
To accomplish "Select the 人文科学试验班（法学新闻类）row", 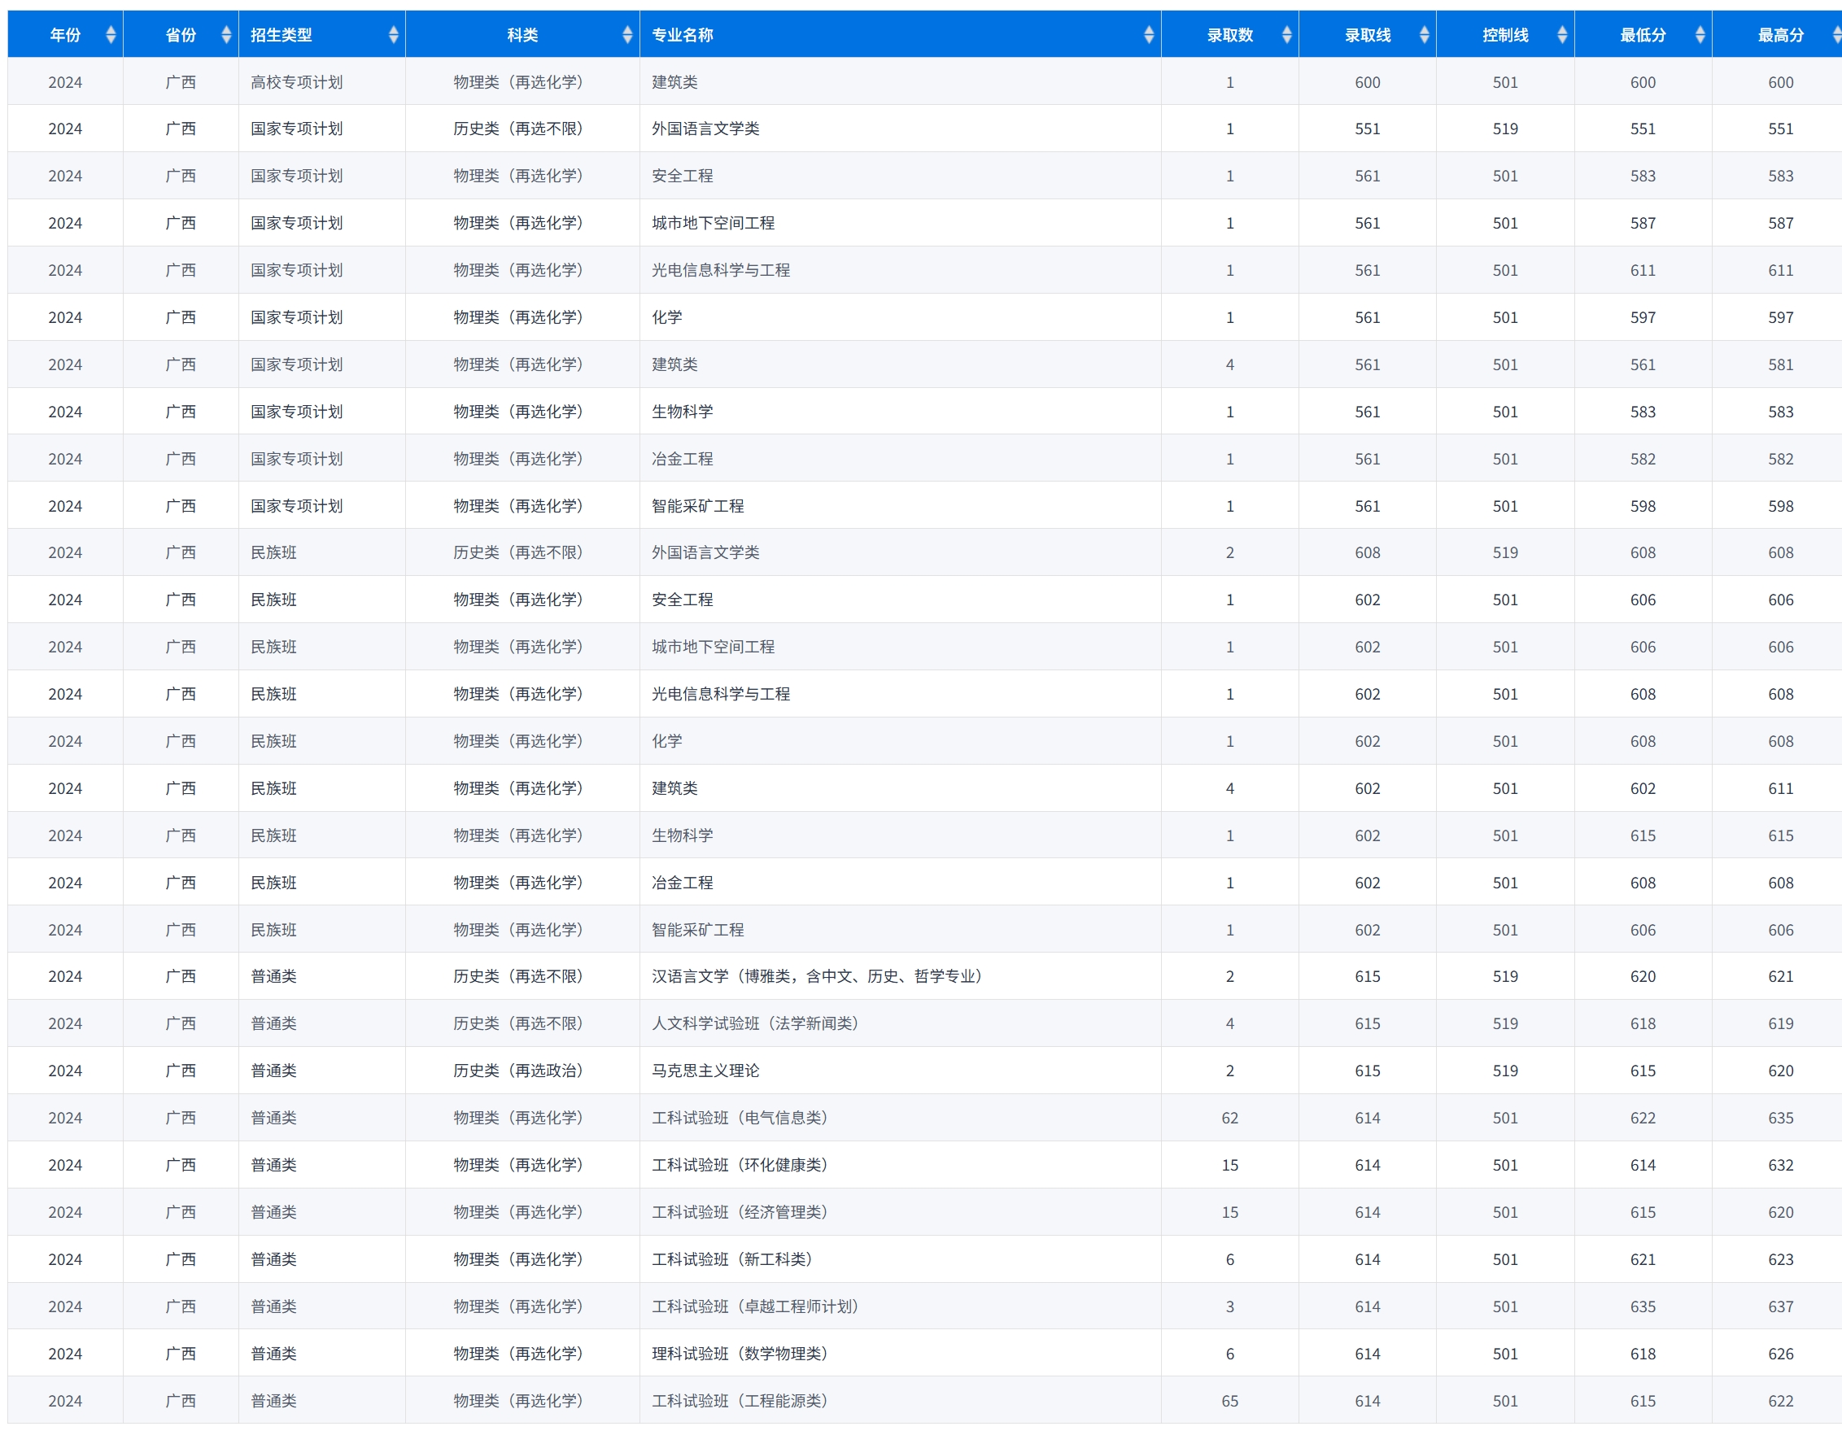I will [755, 1023].
